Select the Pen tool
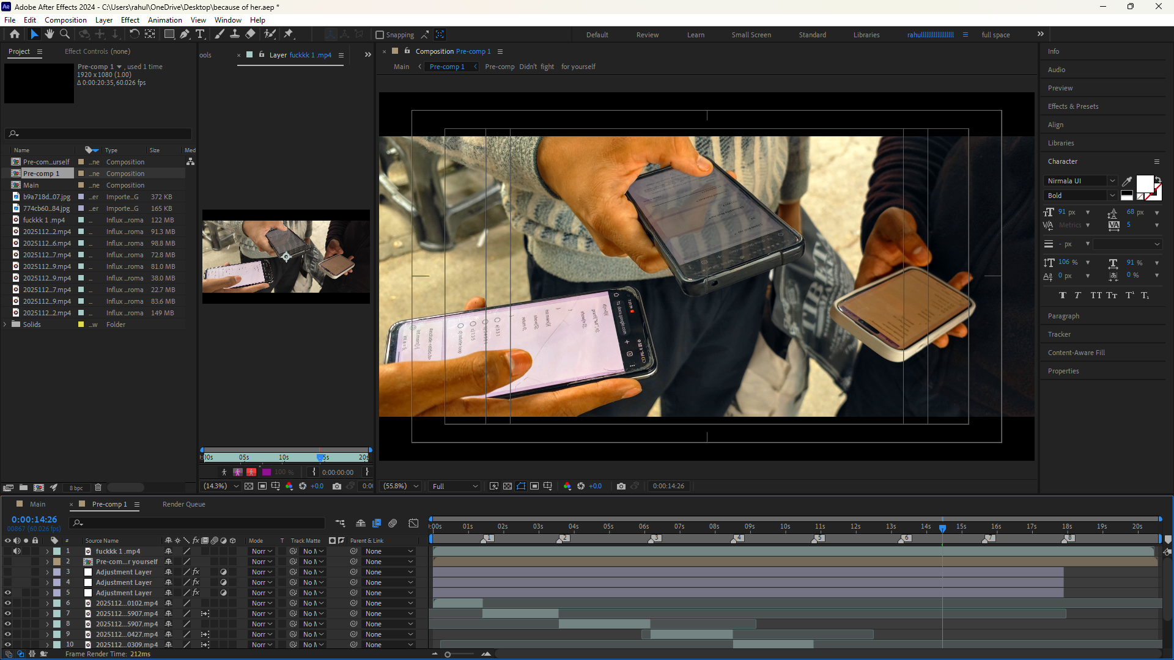This screenshot has height=660, width=1174. pyautogui.click(x=185, y=34)
